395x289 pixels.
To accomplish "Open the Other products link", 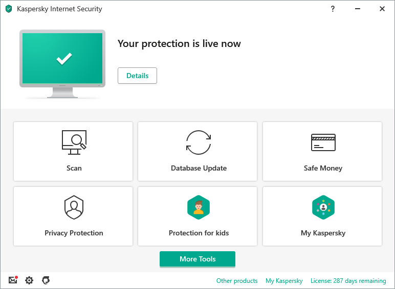I will [237, 281].
